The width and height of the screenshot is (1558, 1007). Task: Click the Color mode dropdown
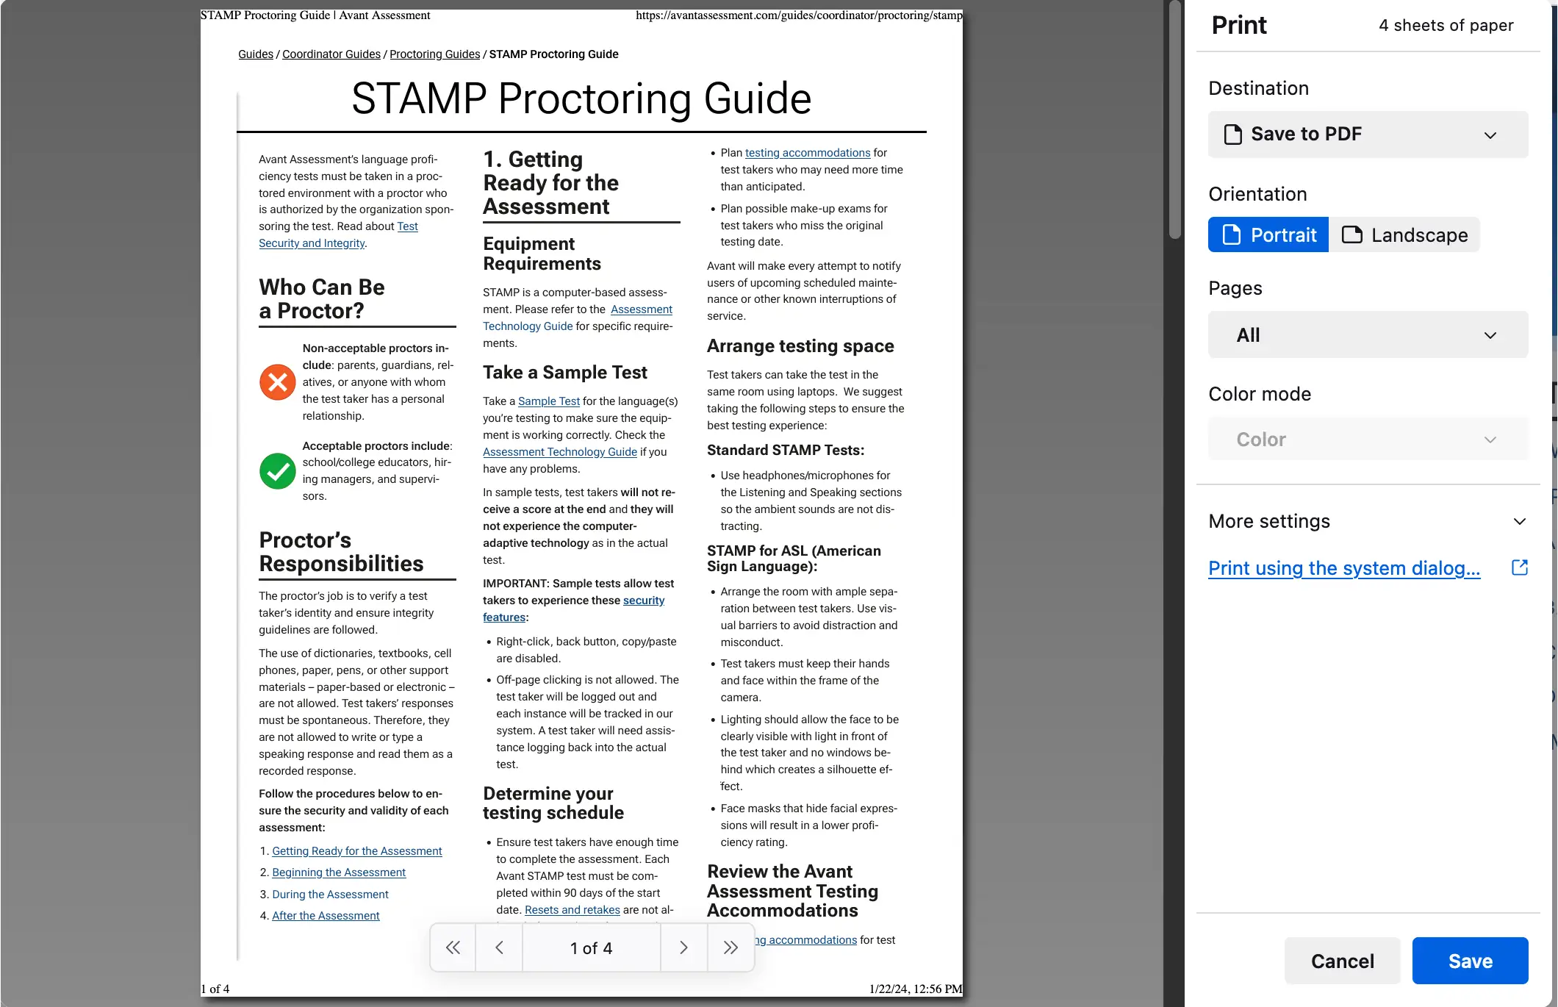(1367, 440)
